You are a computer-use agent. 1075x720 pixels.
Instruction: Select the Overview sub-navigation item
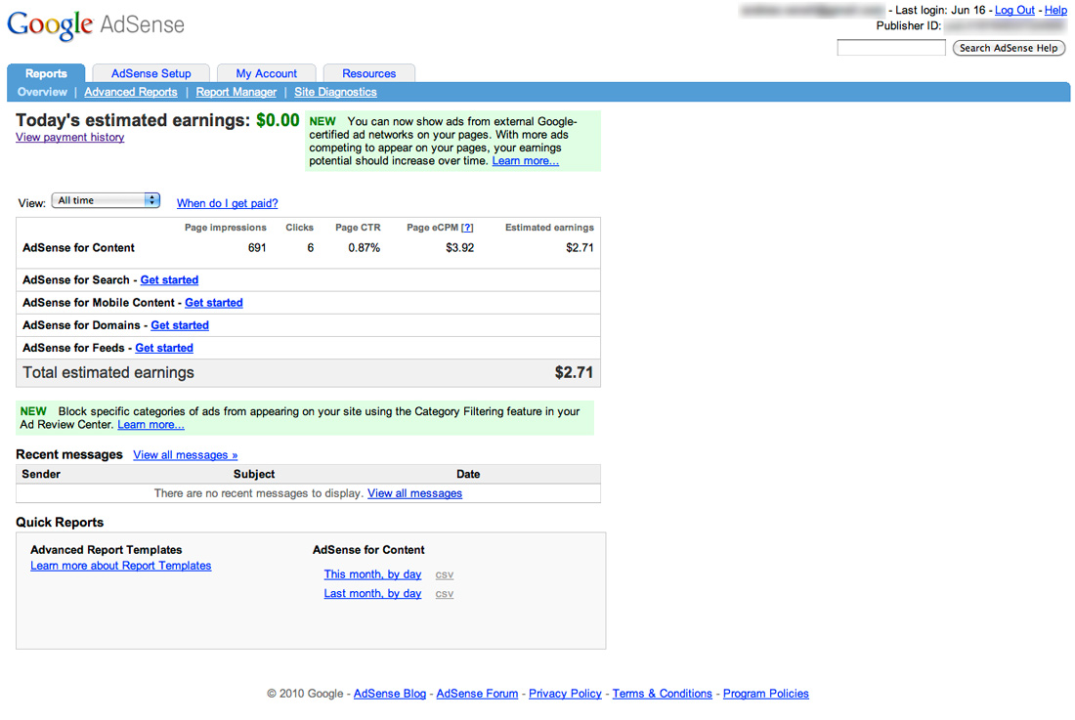pyautogui.click(x=42, y=92)
